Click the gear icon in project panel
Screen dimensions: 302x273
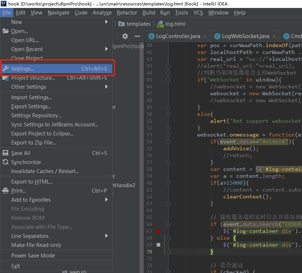[x=125, y=36]
